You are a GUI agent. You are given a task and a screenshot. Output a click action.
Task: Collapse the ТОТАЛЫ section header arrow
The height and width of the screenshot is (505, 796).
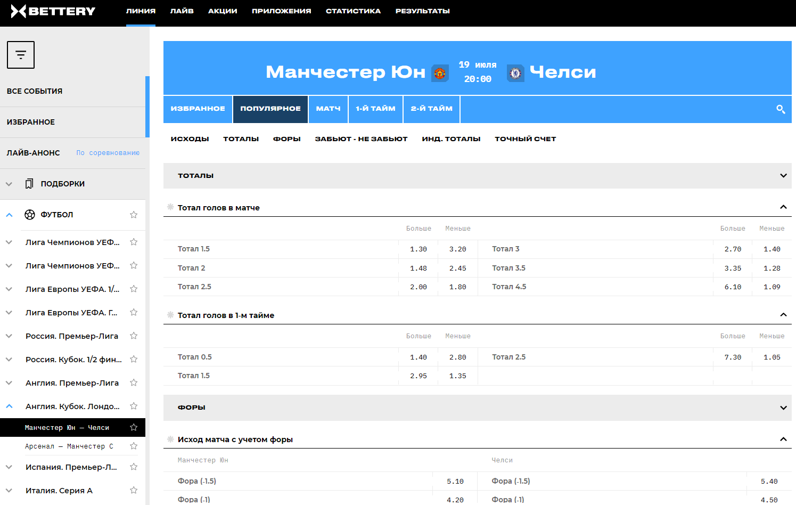(783, 175)
